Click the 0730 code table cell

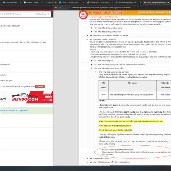pos(103,96)
